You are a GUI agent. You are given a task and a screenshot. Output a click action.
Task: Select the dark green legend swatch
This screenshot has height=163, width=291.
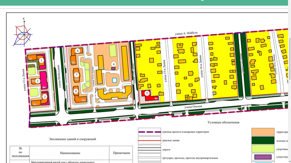(263, 141)
